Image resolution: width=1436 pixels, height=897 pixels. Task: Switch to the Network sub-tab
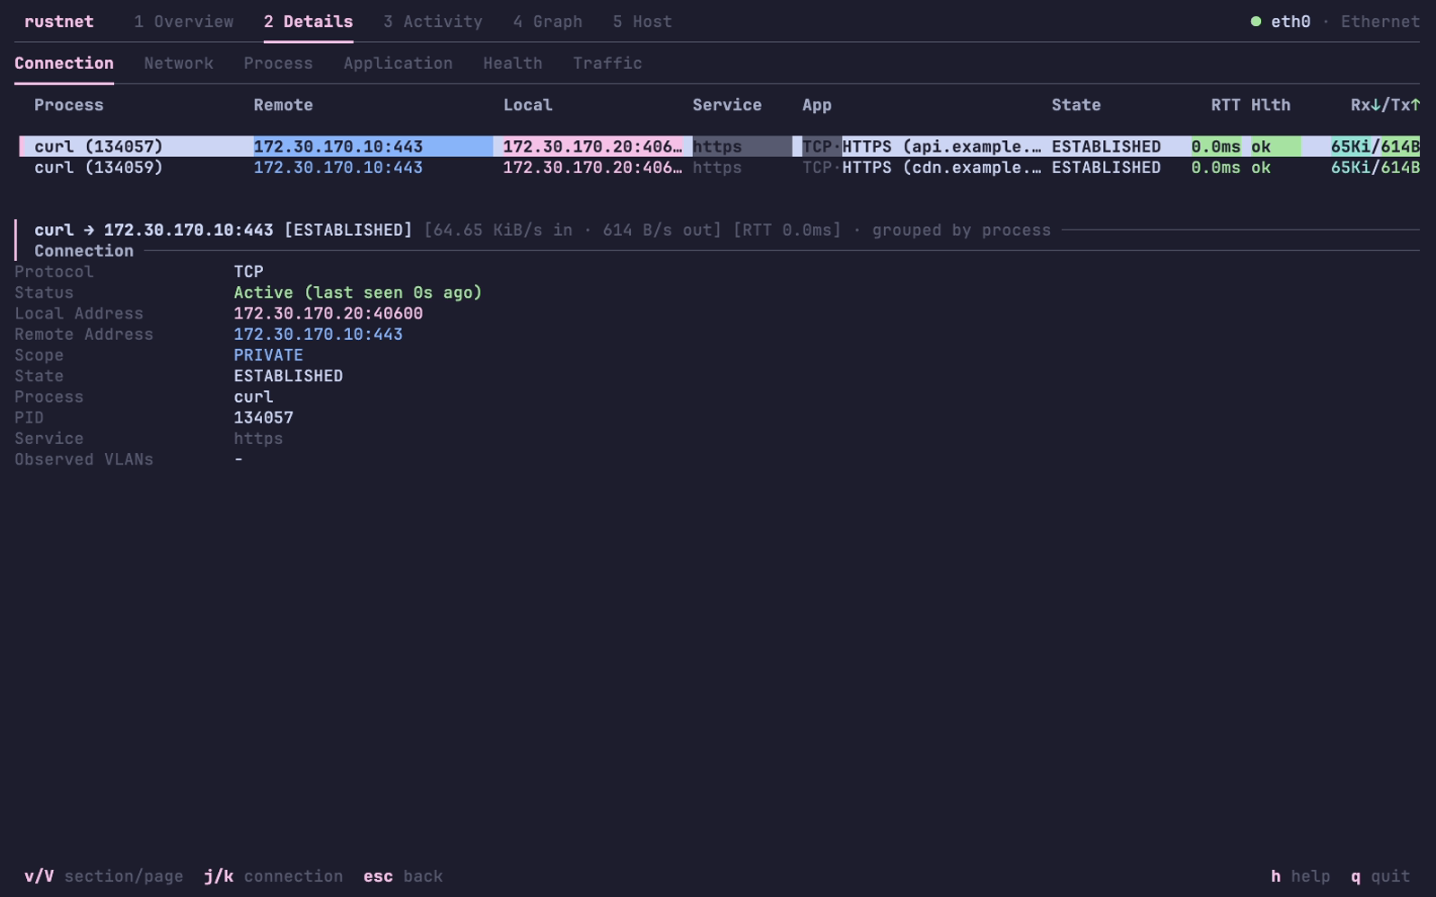click(x=179, y=64)
